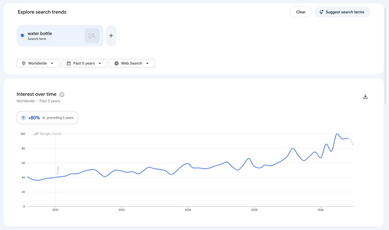Click the +80% vs. preceding 5 years badge
Screen dimensions: 389x230
(47, 118)
